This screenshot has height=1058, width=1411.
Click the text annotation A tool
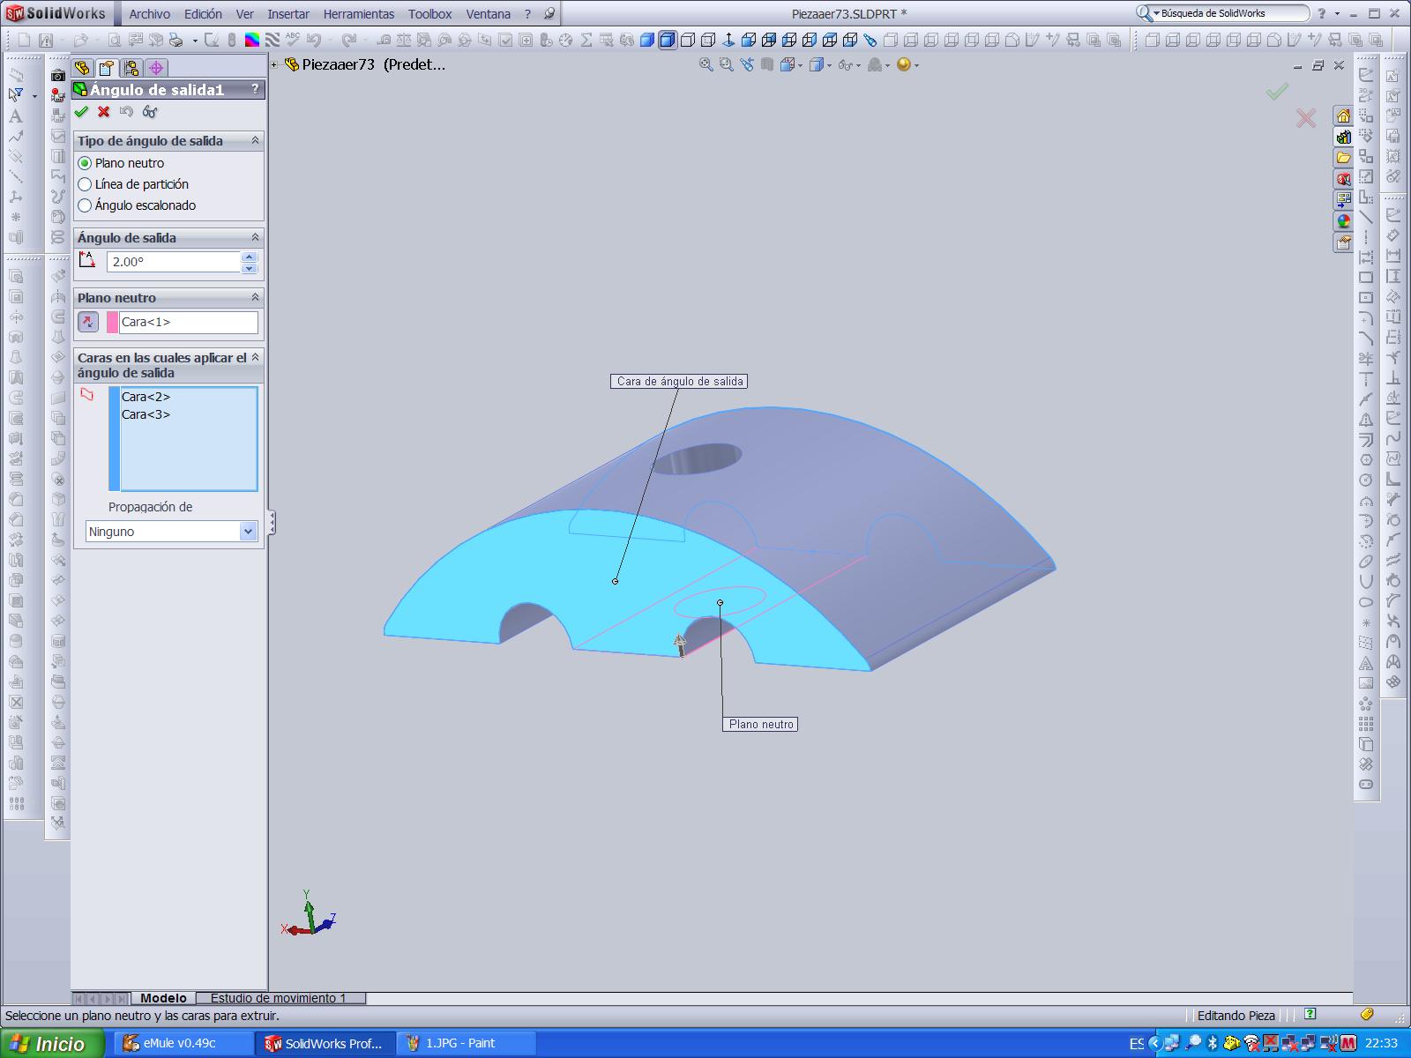point(15,116)
